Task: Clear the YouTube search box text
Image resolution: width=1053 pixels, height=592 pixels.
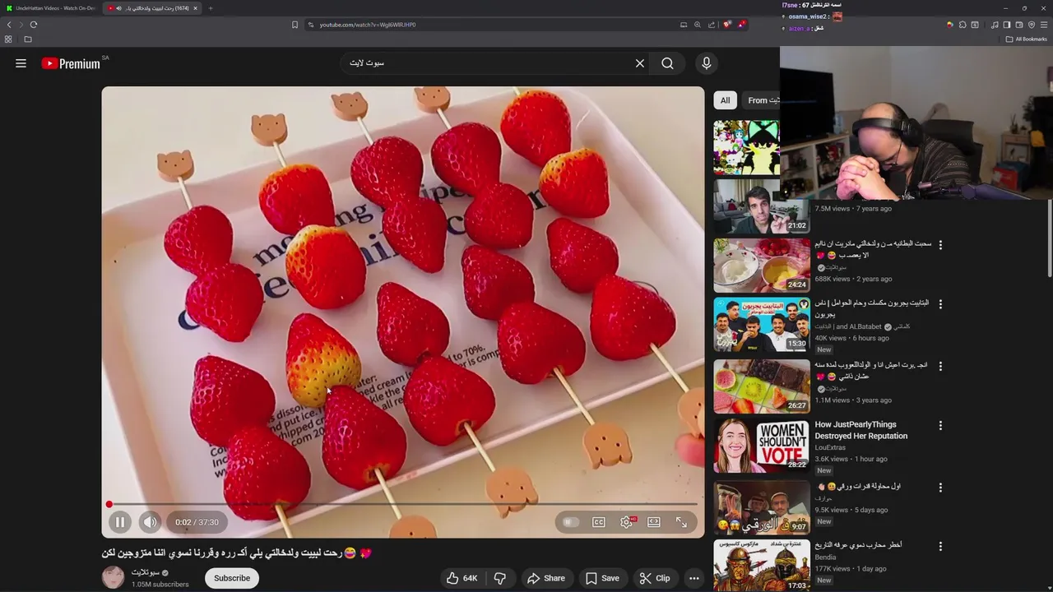Action: pos(639,63)
